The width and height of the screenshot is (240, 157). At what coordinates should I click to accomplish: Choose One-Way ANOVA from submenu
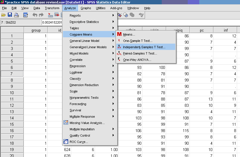[137, 60]
